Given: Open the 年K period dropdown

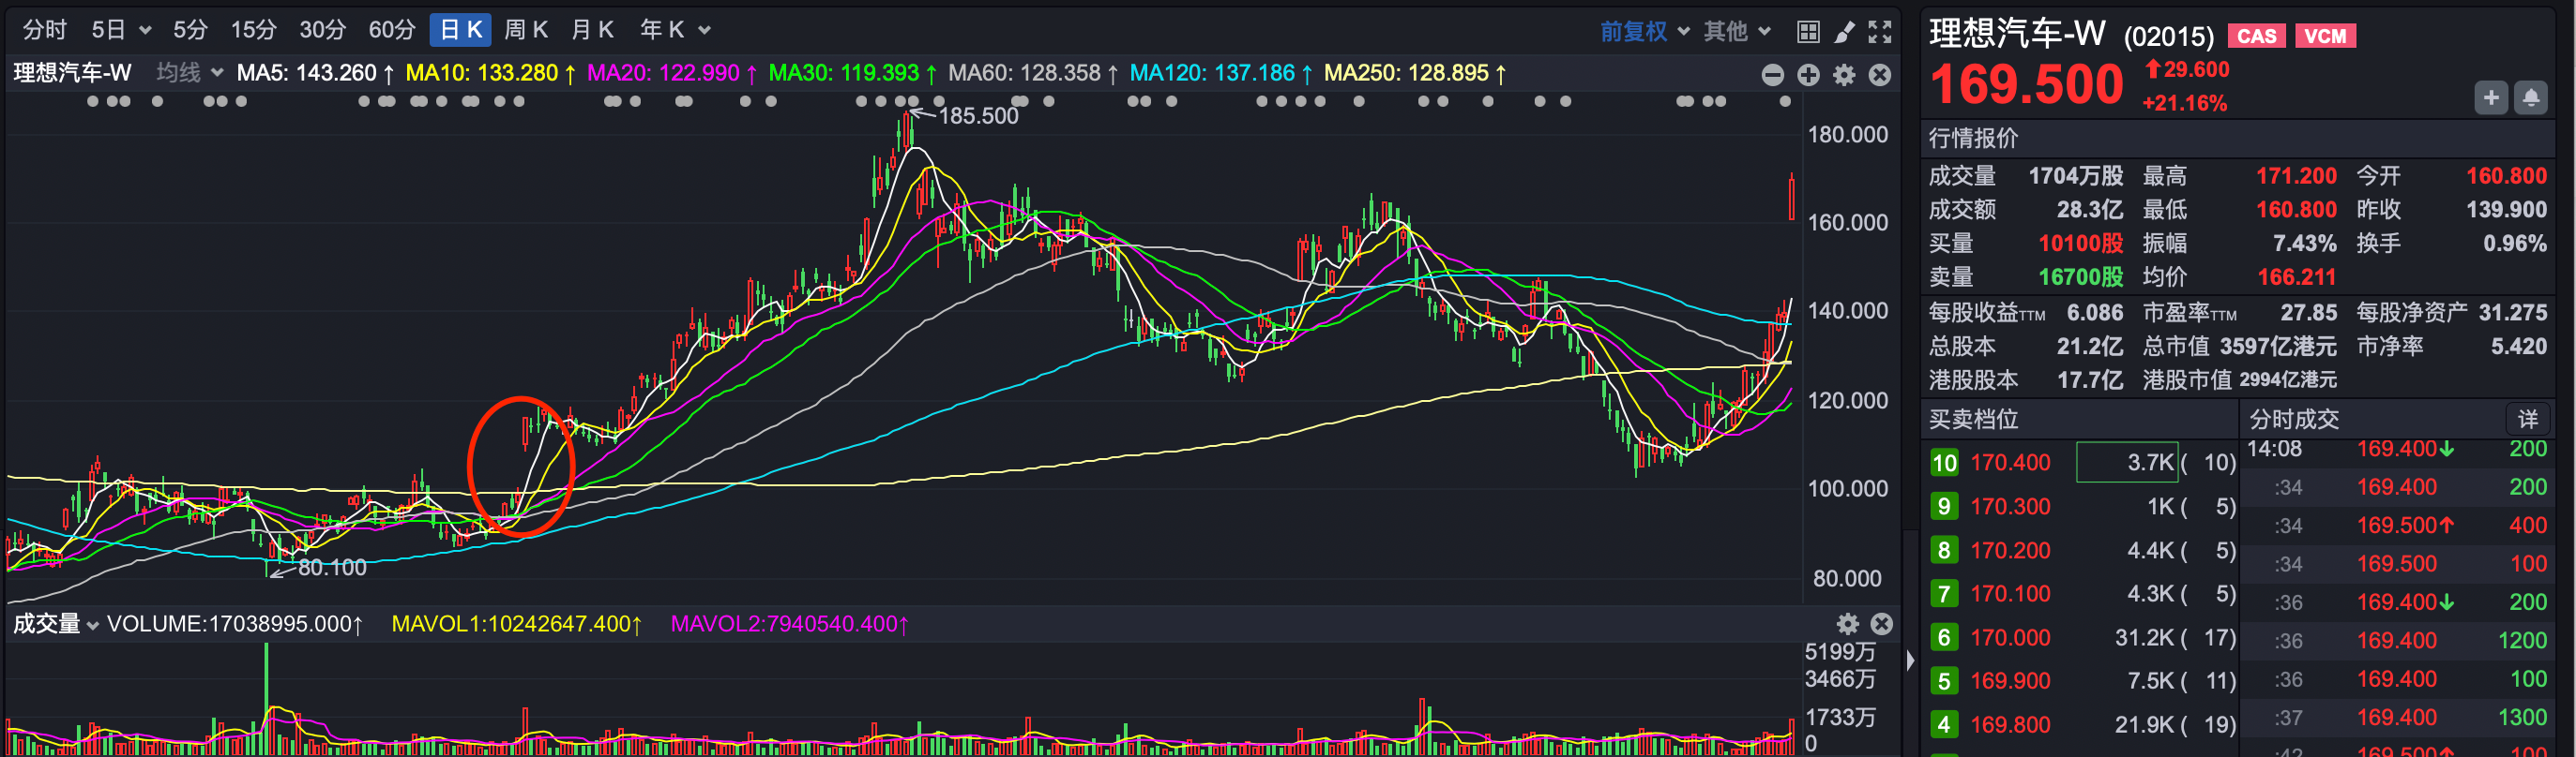Looking at the screenshot, I should pyautogui.click(x=675, y=30).
